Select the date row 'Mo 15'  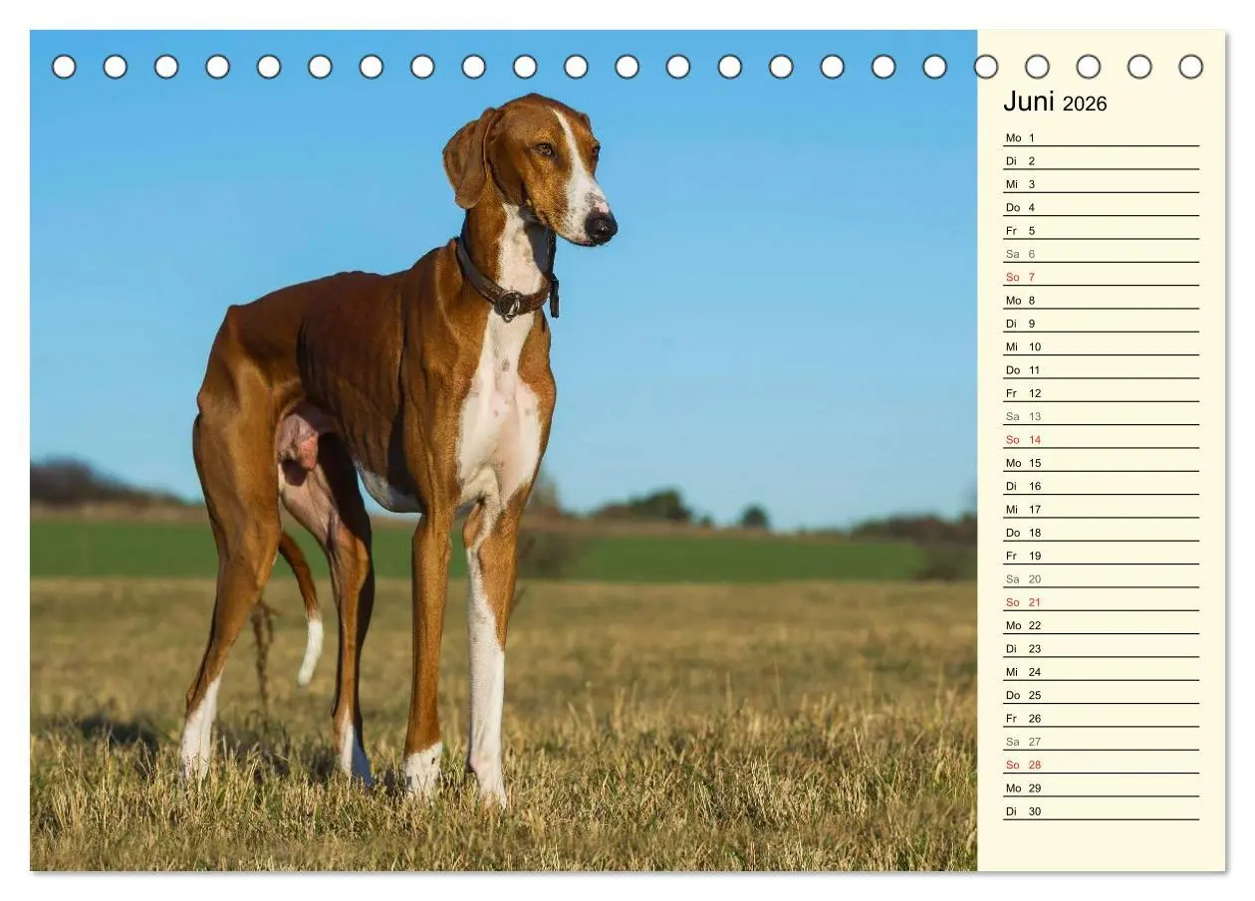coord(1101,463)
